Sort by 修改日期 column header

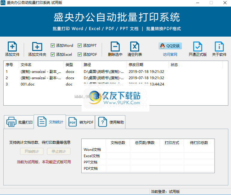tap(148, 65)
